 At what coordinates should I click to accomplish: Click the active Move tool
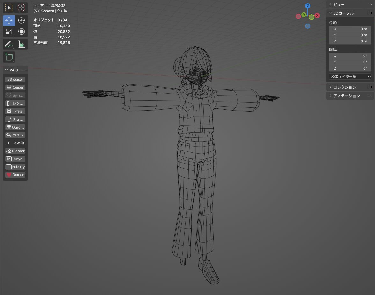click(9, 20)
